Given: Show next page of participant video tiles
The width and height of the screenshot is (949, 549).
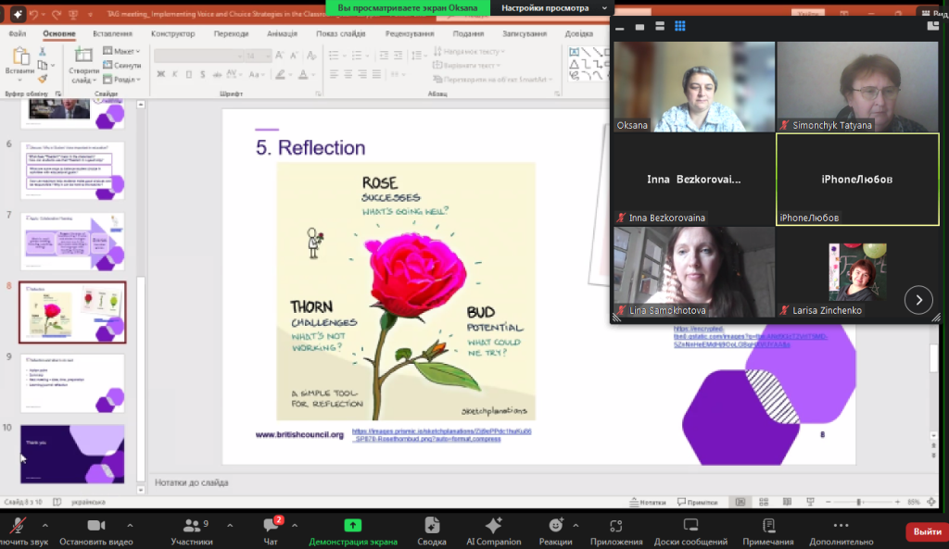Looking at the screenshot, I should pyautogui.click(x=918, y=299).
